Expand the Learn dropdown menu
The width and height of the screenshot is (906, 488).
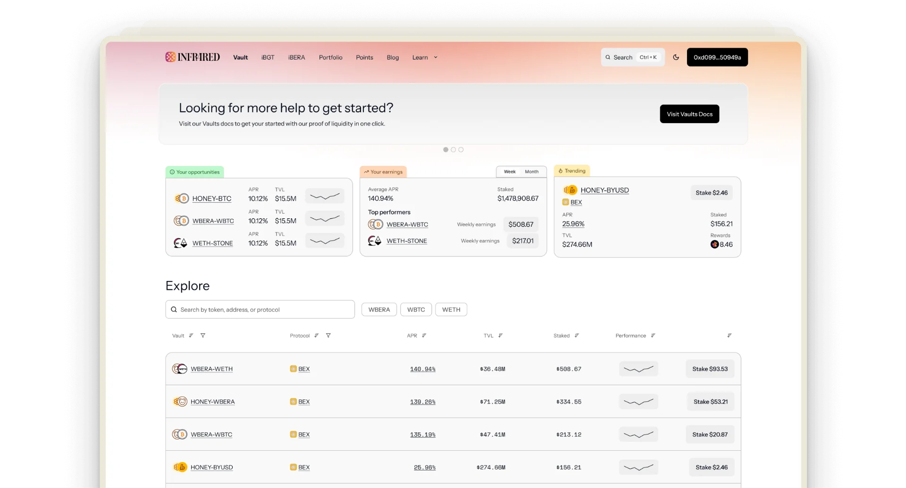[x=425, y=58]
